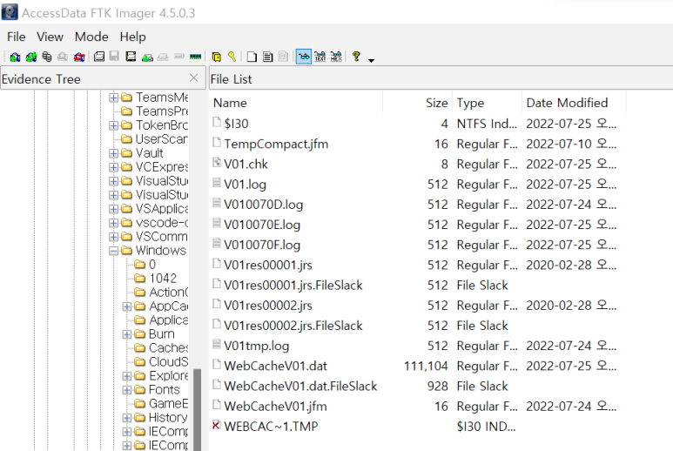The width and height of the screenshot is (673, 451).
Task: Click the Create Disk Image icon
Action: click(99, 57)
